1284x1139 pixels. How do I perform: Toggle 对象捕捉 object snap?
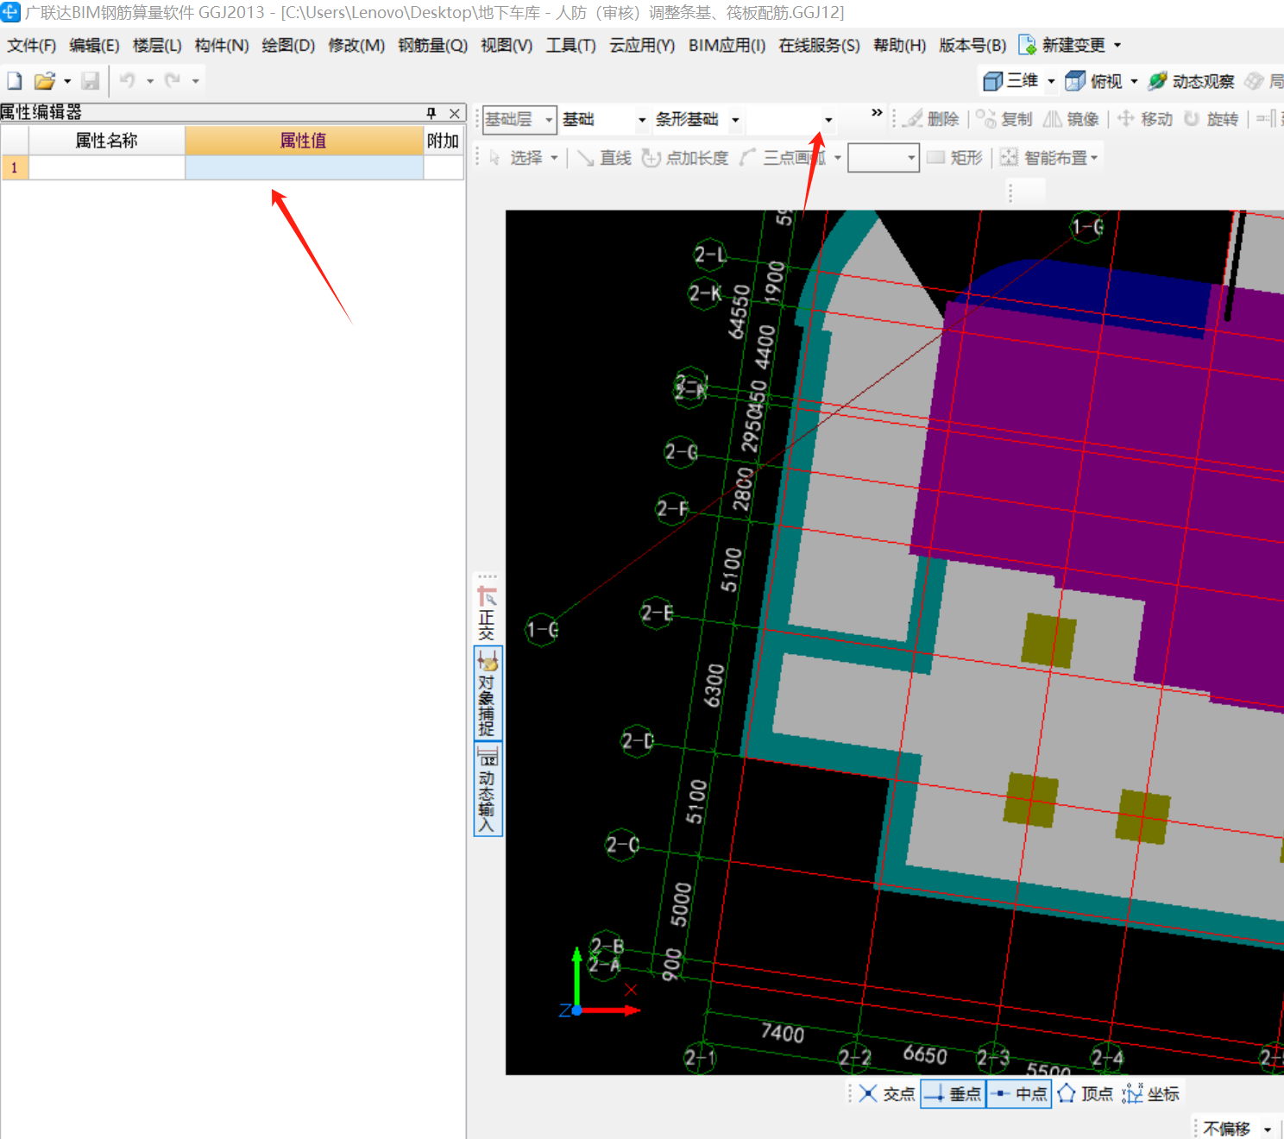click(x=488, y=694)
